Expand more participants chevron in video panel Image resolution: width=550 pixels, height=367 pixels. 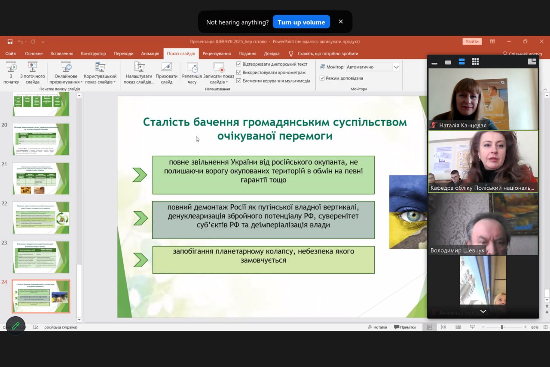(483, 311)
